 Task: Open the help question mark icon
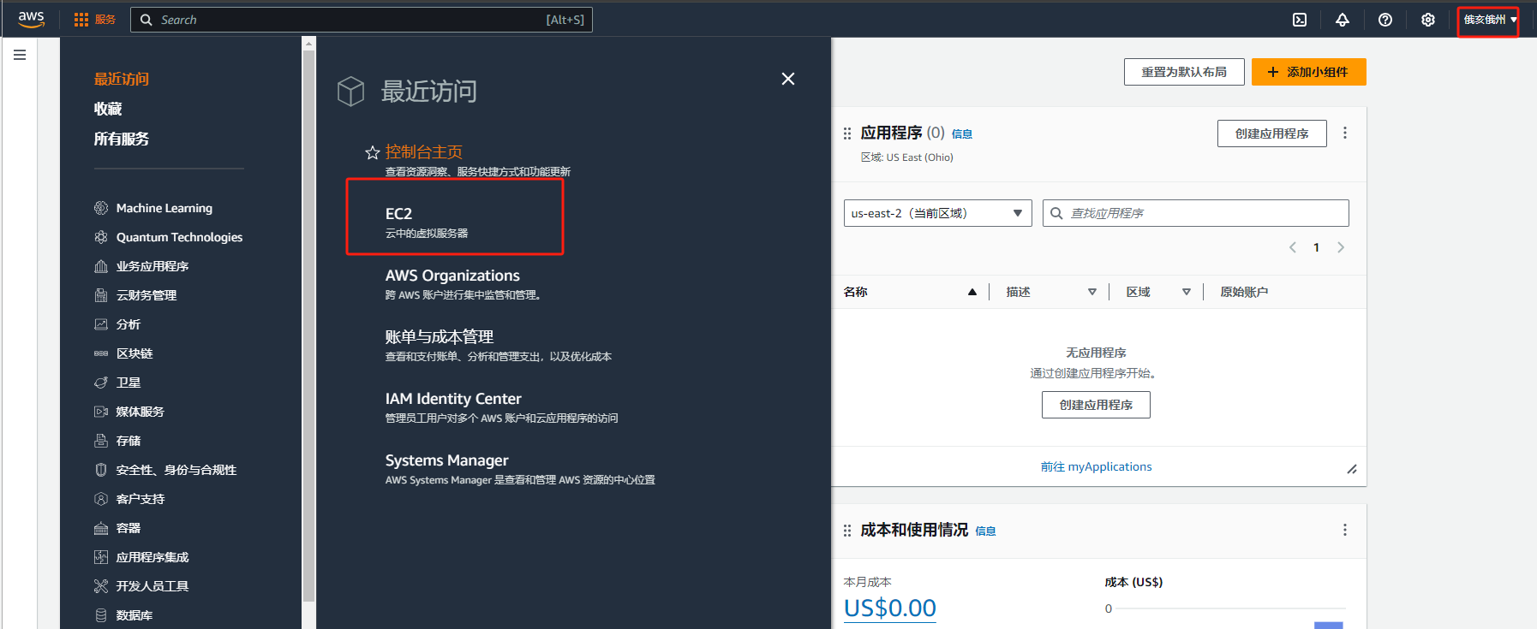click(1385, 20)
